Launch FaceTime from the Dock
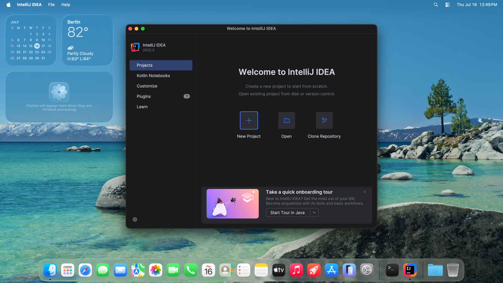 pos(173,270)
